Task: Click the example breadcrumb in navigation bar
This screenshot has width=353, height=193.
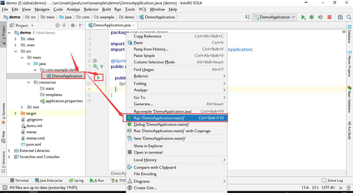Action: [x=104, y=17]
